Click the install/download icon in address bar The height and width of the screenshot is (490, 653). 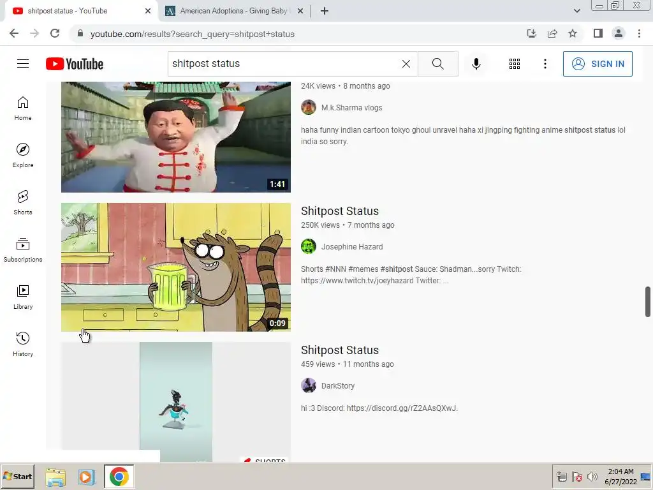point(531,34)
